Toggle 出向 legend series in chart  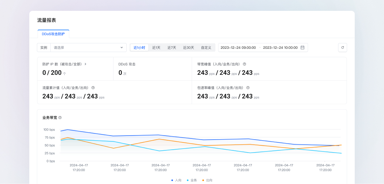point(207,180)
